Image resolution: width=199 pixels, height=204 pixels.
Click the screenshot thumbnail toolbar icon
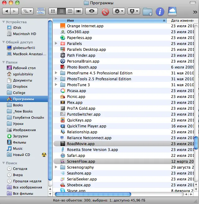41,11
